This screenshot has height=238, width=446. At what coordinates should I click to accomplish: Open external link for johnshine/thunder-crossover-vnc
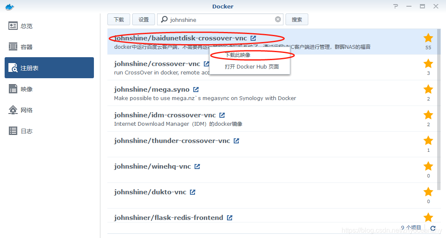point(236,141)
